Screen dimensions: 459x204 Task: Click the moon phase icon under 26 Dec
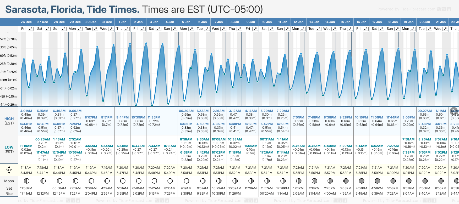point(26,181)
